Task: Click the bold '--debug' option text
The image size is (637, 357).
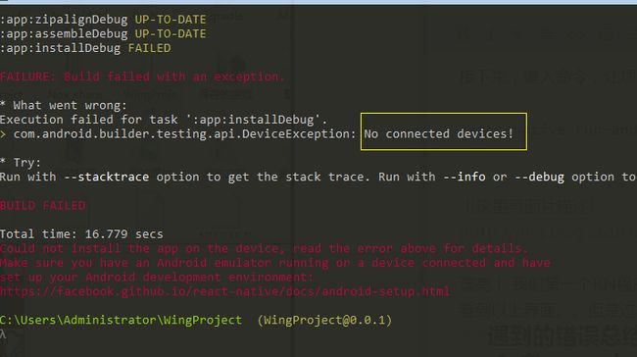Action: point(539,177)
